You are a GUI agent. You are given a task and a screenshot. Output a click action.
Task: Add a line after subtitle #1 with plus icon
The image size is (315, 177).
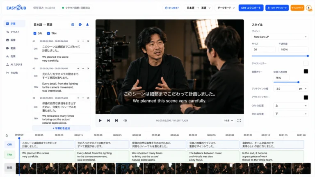78,41
